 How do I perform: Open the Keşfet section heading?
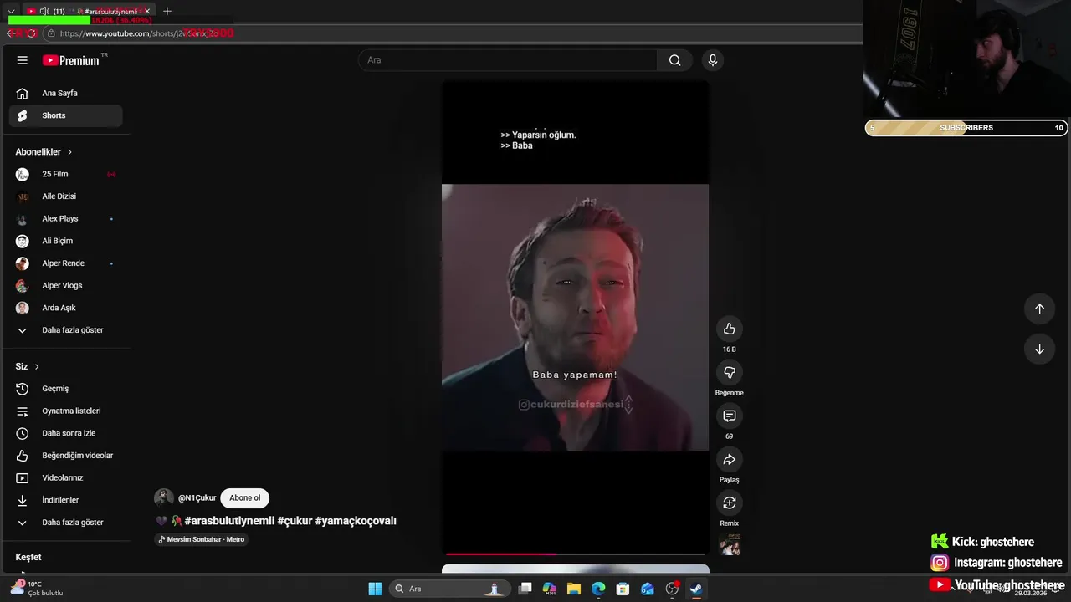coord(28,557)
